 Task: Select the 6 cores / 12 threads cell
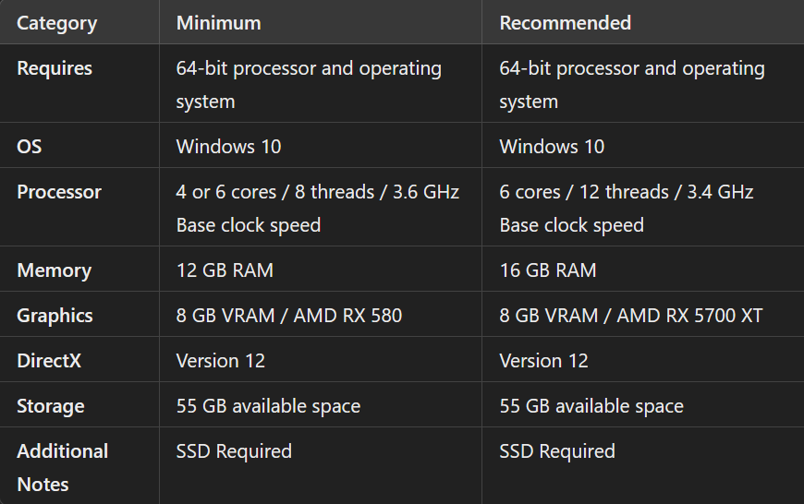click(626, 208)
